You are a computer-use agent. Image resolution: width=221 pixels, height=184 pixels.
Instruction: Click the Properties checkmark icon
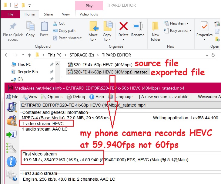pyautogui.click(x=204, y=26)
